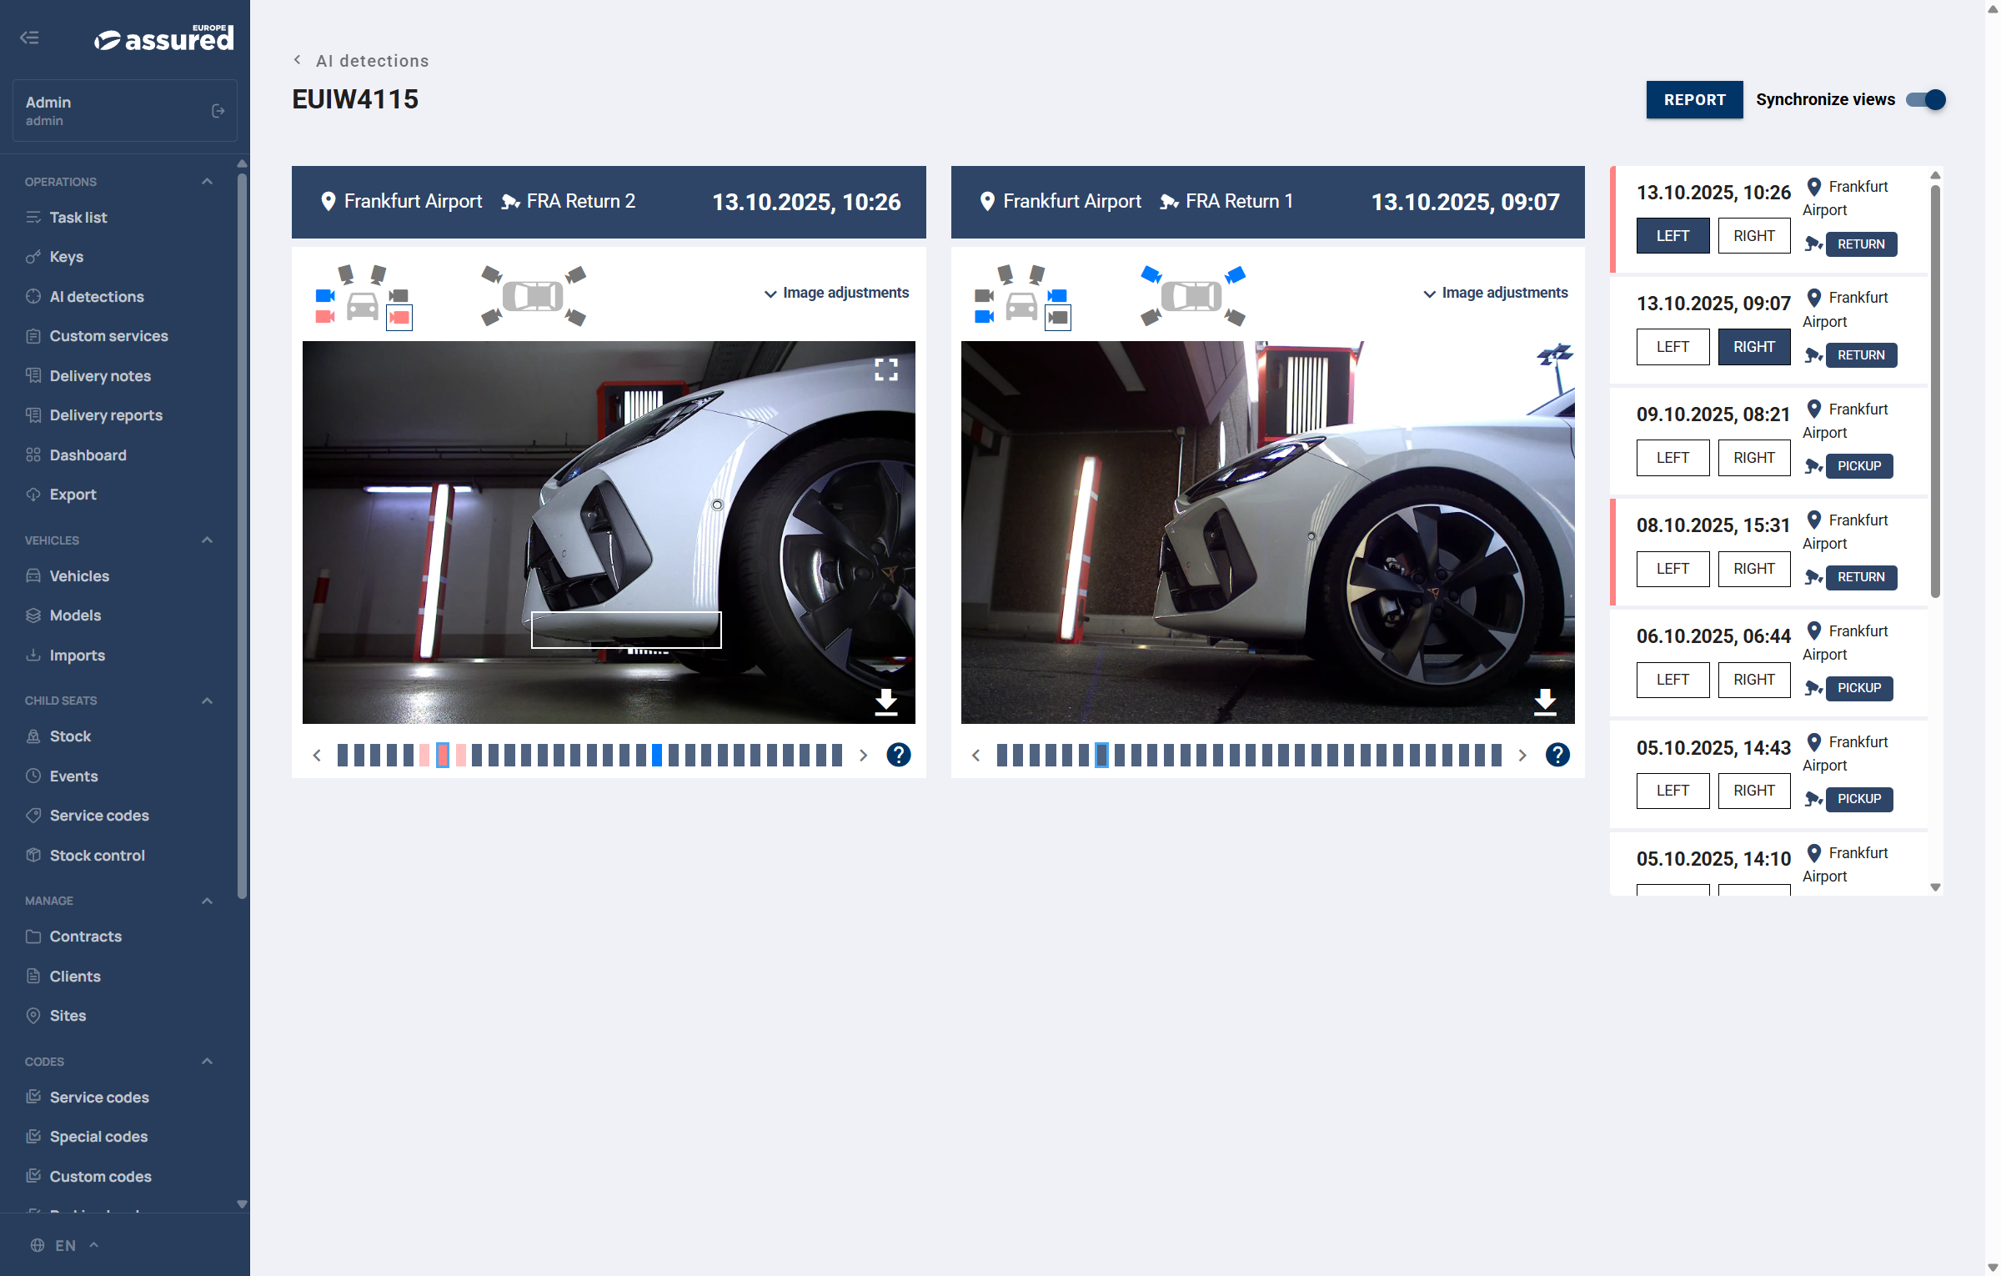Expand Image adjustments on the left panel
Viewport: 2001px width, 1276px height.
tap(835, 293)
